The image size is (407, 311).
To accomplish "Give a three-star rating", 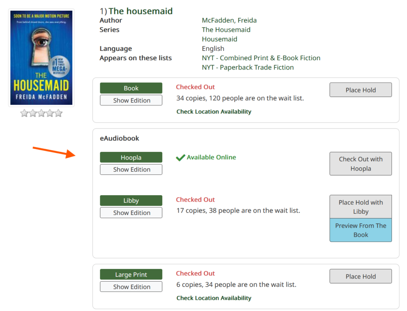I will coord(41,113).
